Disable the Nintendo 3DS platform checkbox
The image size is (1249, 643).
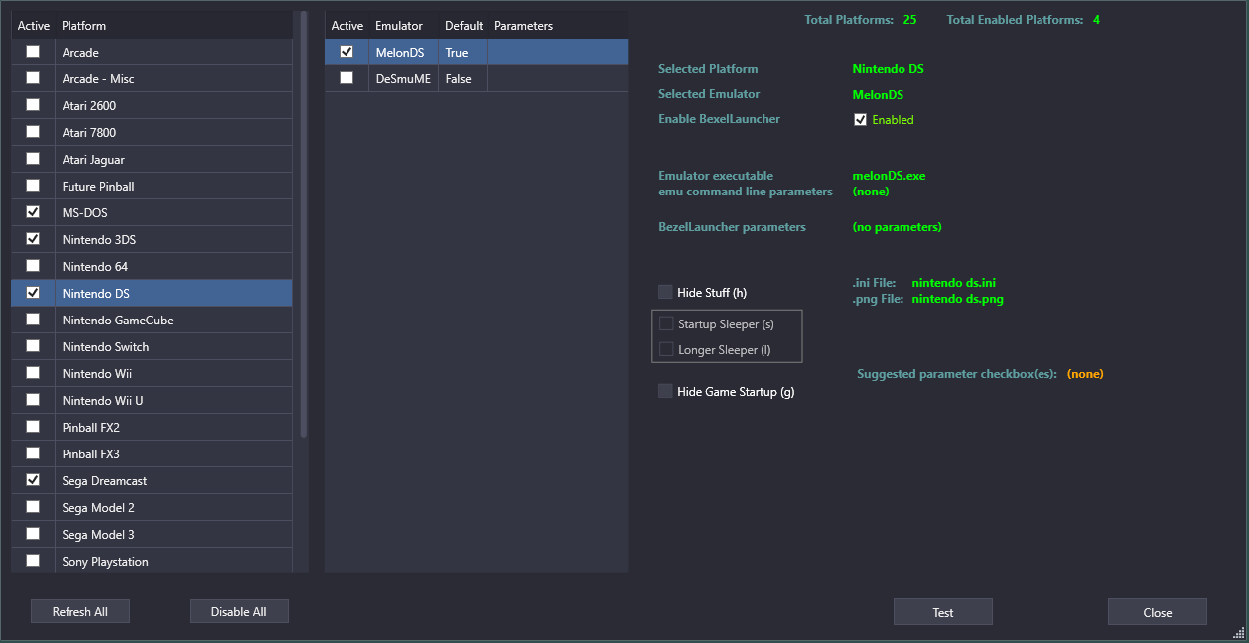tap(33, 239)
